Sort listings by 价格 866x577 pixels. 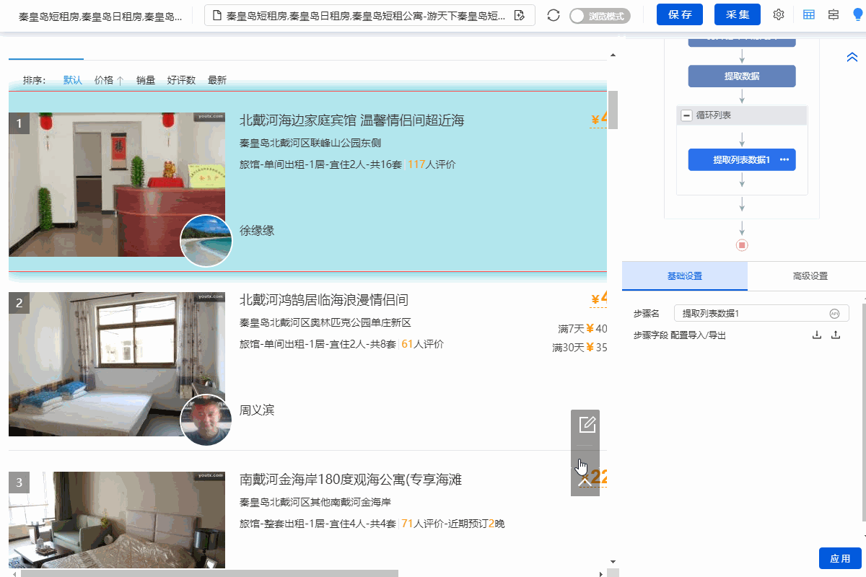click(109, 80)
